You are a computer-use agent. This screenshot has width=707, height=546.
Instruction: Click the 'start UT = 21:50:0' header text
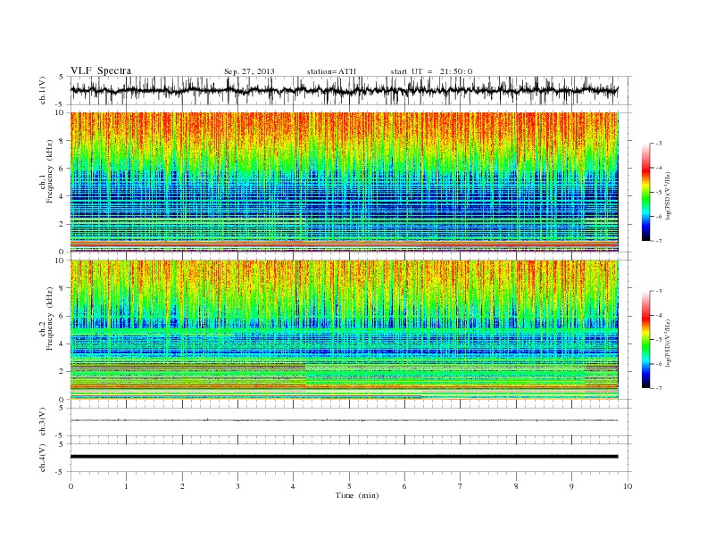[431, 71]
